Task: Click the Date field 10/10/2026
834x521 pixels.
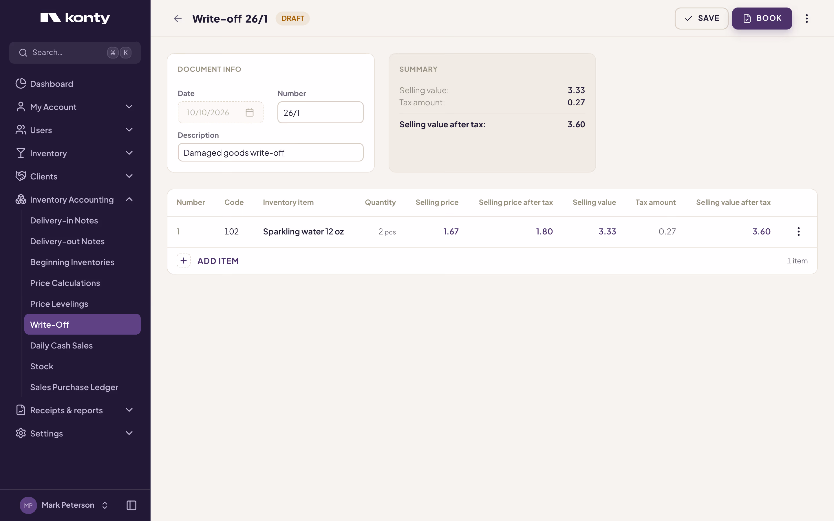Action: tap(221, 112)
